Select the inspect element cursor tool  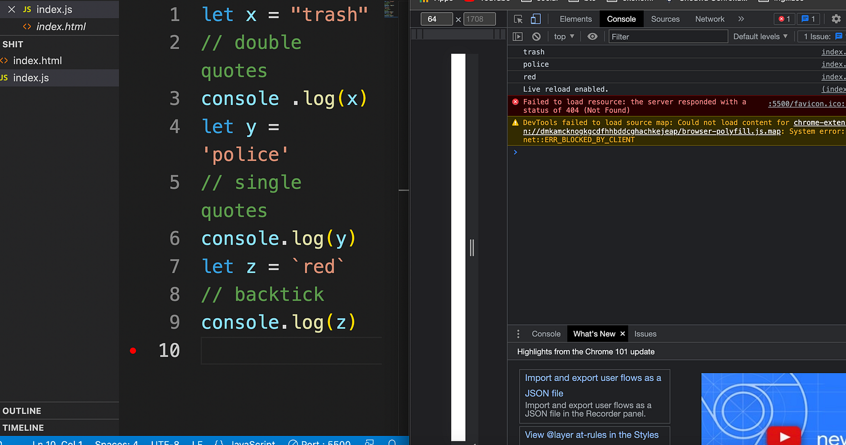[x=518, y=19]
